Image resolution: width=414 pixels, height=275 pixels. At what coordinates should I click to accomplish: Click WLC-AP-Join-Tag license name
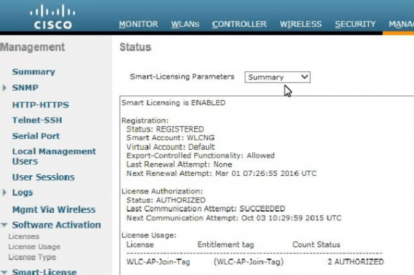tap(158, 262)
